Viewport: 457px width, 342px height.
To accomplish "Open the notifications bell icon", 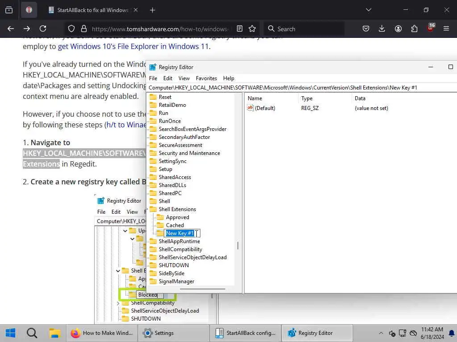I will [451, 333].
